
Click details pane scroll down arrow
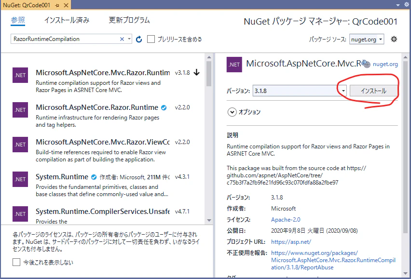(x=406, y=274)
